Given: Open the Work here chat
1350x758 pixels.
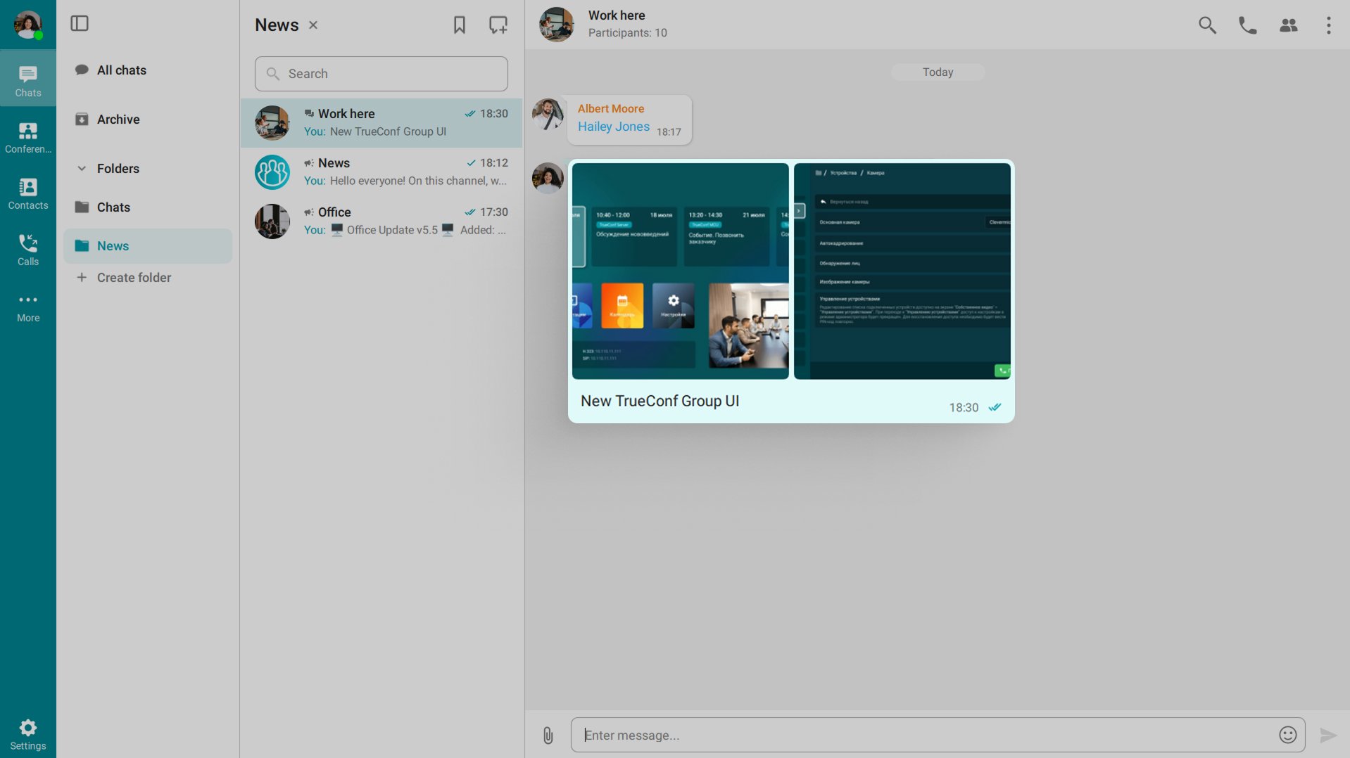Looking at the screenshot, I should [x=381, y=123].
